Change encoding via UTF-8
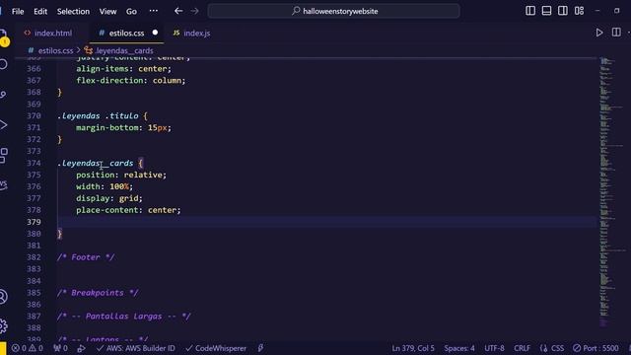This screenshot has height=355, width=631. click(494, 348)
